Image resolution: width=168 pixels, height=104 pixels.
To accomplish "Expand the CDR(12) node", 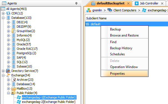I will (3, 13).
